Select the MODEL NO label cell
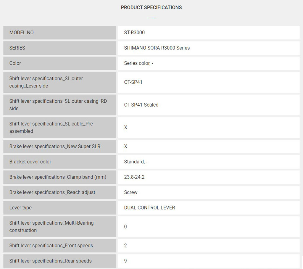 click(x=60, y=33)
